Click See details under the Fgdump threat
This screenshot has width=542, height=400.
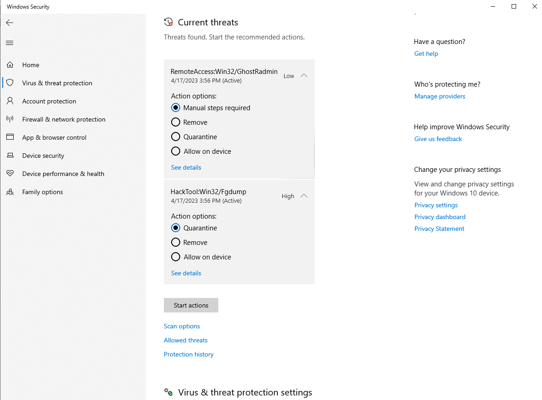[x=186, y=273]
